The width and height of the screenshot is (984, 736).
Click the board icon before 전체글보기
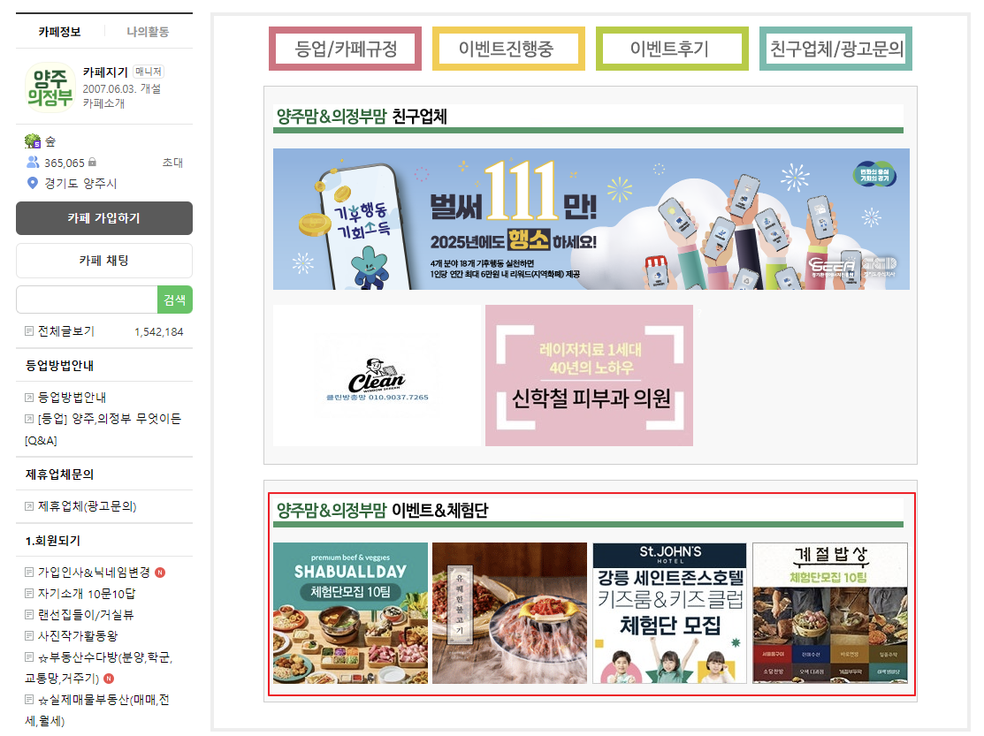(x=29, y=331)
